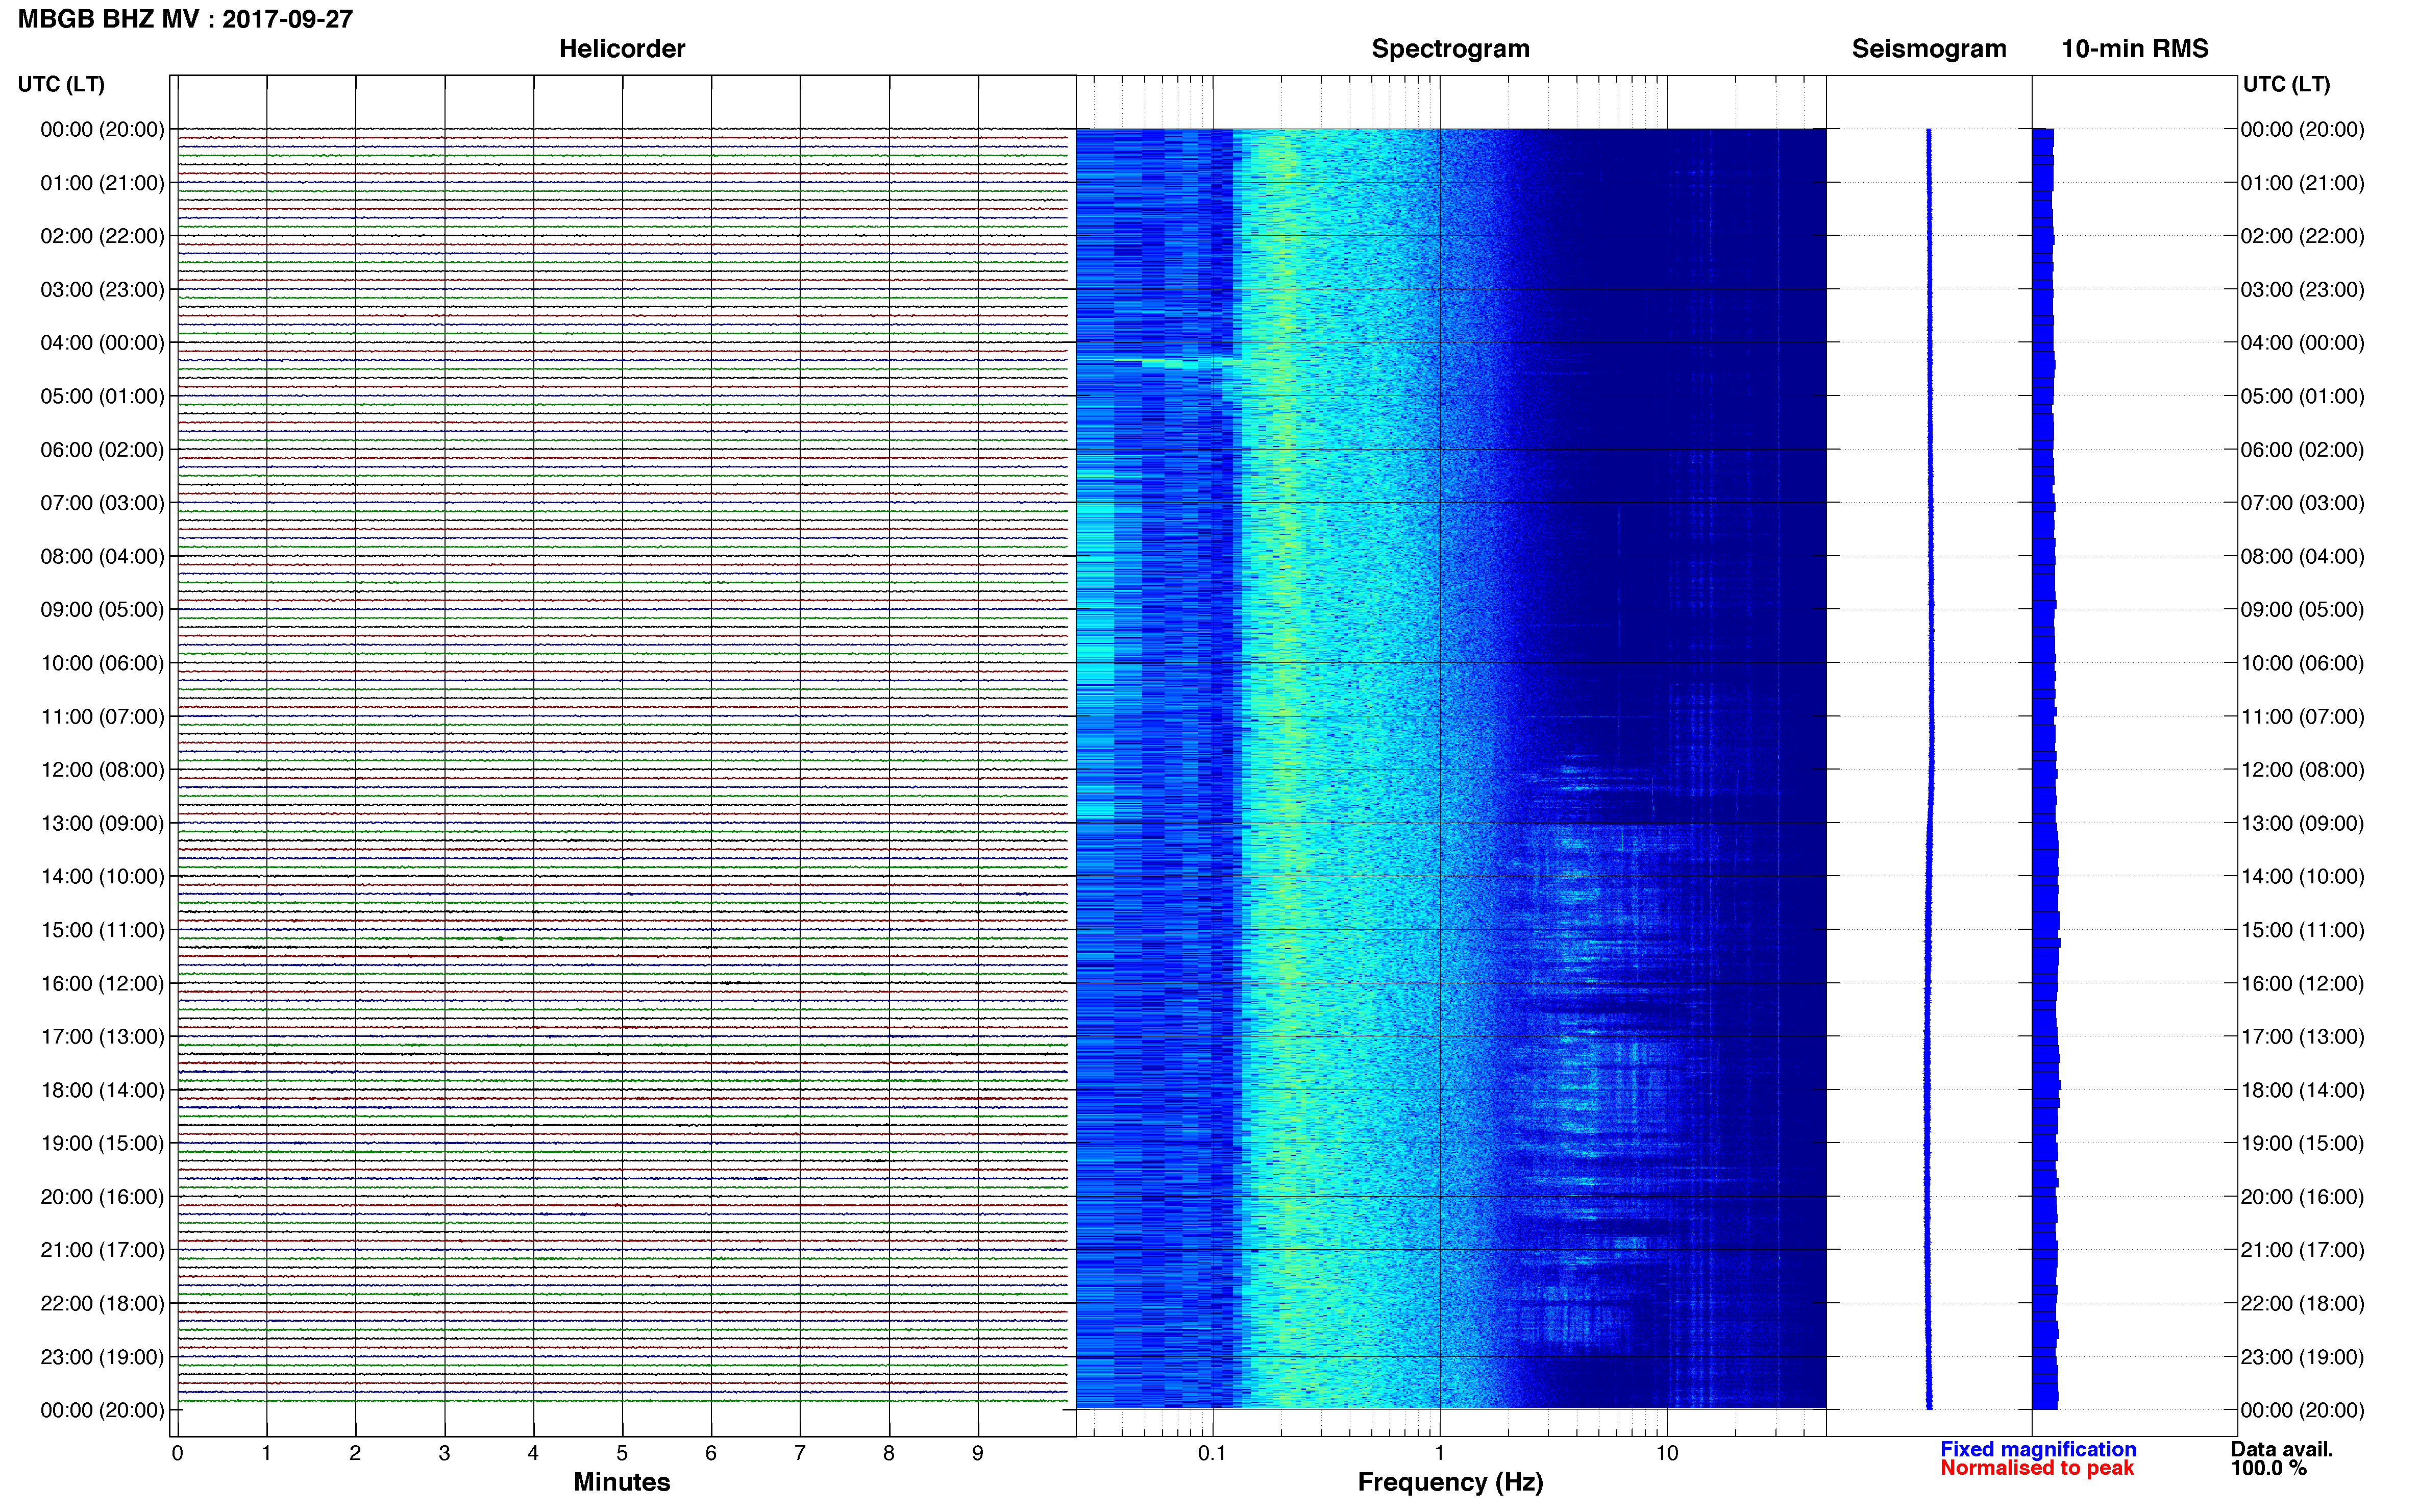This screenshot has height=1512, width=2419.
Task: Click the 'Seismogram' panel heading
Action: 1929,49
